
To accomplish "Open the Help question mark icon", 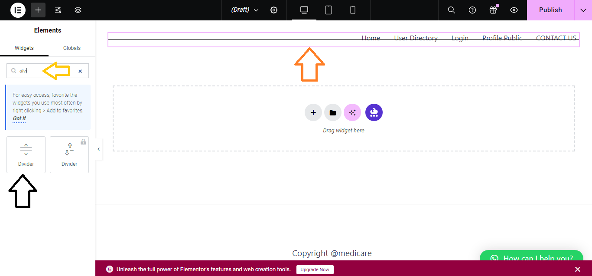I will coord(472,10).
